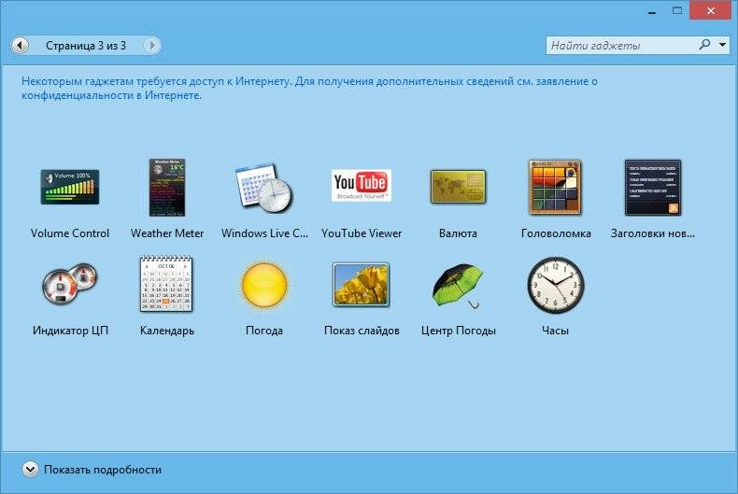Go to the previous gadgets page
The image size is (738, 494).
[20, 45]
